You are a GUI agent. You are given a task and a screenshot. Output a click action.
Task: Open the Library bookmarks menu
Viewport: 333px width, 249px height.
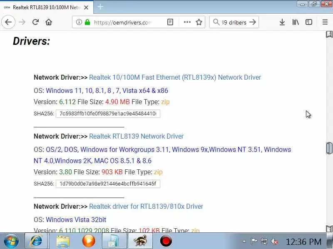click(296, 22)
